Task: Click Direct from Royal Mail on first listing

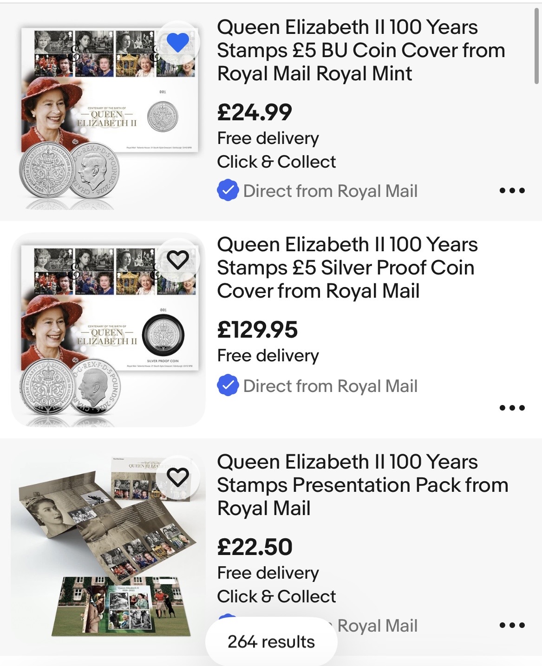Action: coord(330,191)
